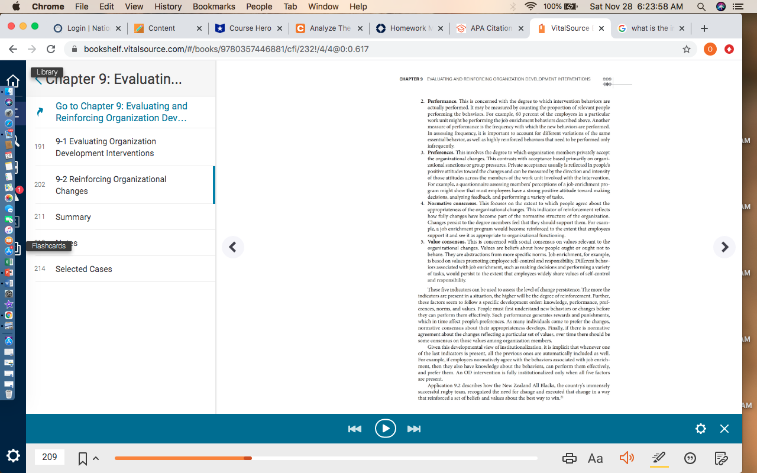Collapse chapter list with back chevron

tap(38, 80)
